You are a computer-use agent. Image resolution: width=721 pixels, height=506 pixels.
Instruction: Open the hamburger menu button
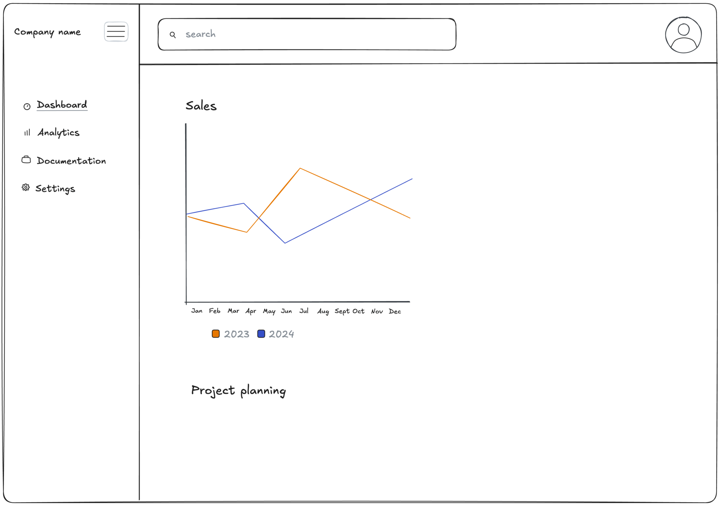coord(116,32)
